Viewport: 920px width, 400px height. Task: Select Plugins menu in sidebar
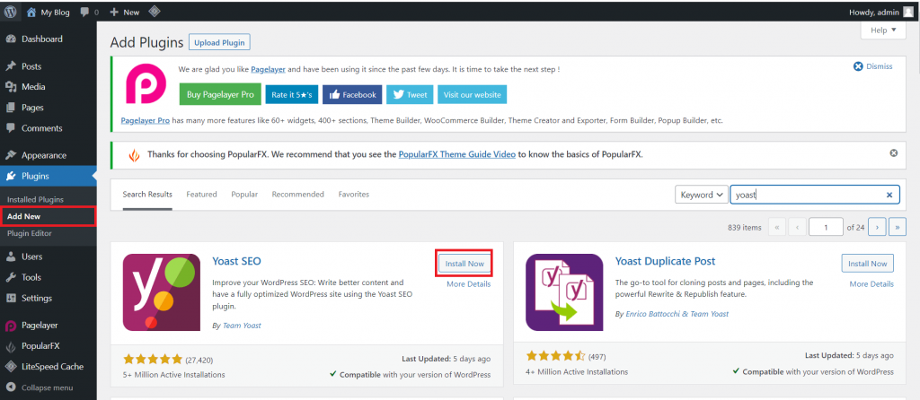pyautogui.click(x=49, y=177)
